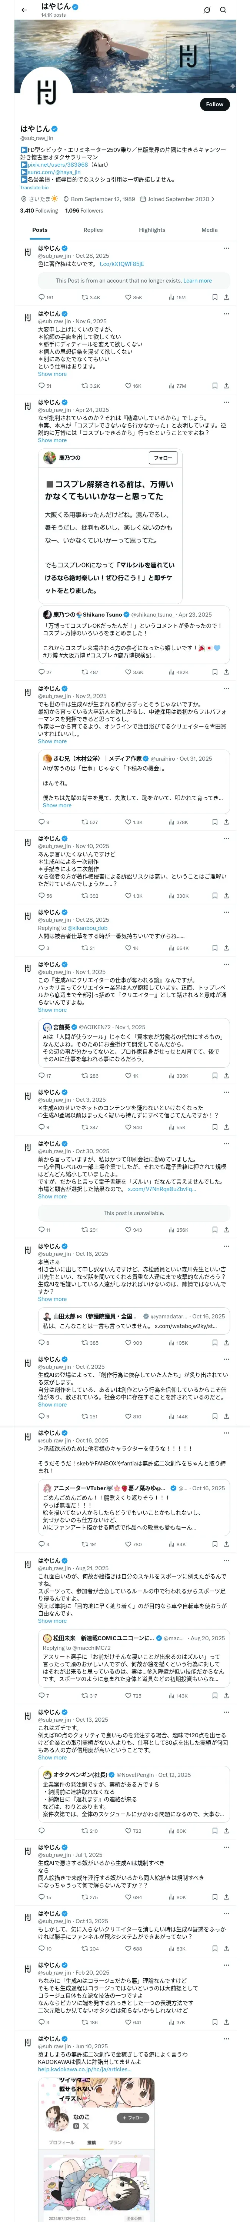The height and width of the screenshot is (2222, 250).
Task: Open more options on the Nov 2 post
Action: (227, 689)
